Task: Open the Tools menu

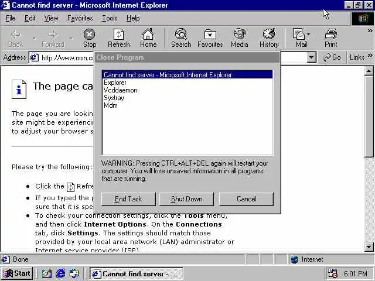Action: (110, 18)
